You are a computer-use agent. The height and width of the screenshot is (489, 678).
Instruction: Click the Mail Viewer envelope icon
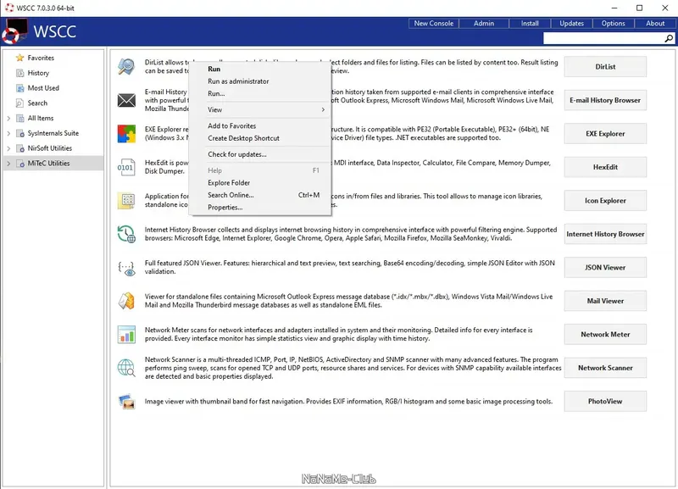click(x=126, y=301)
